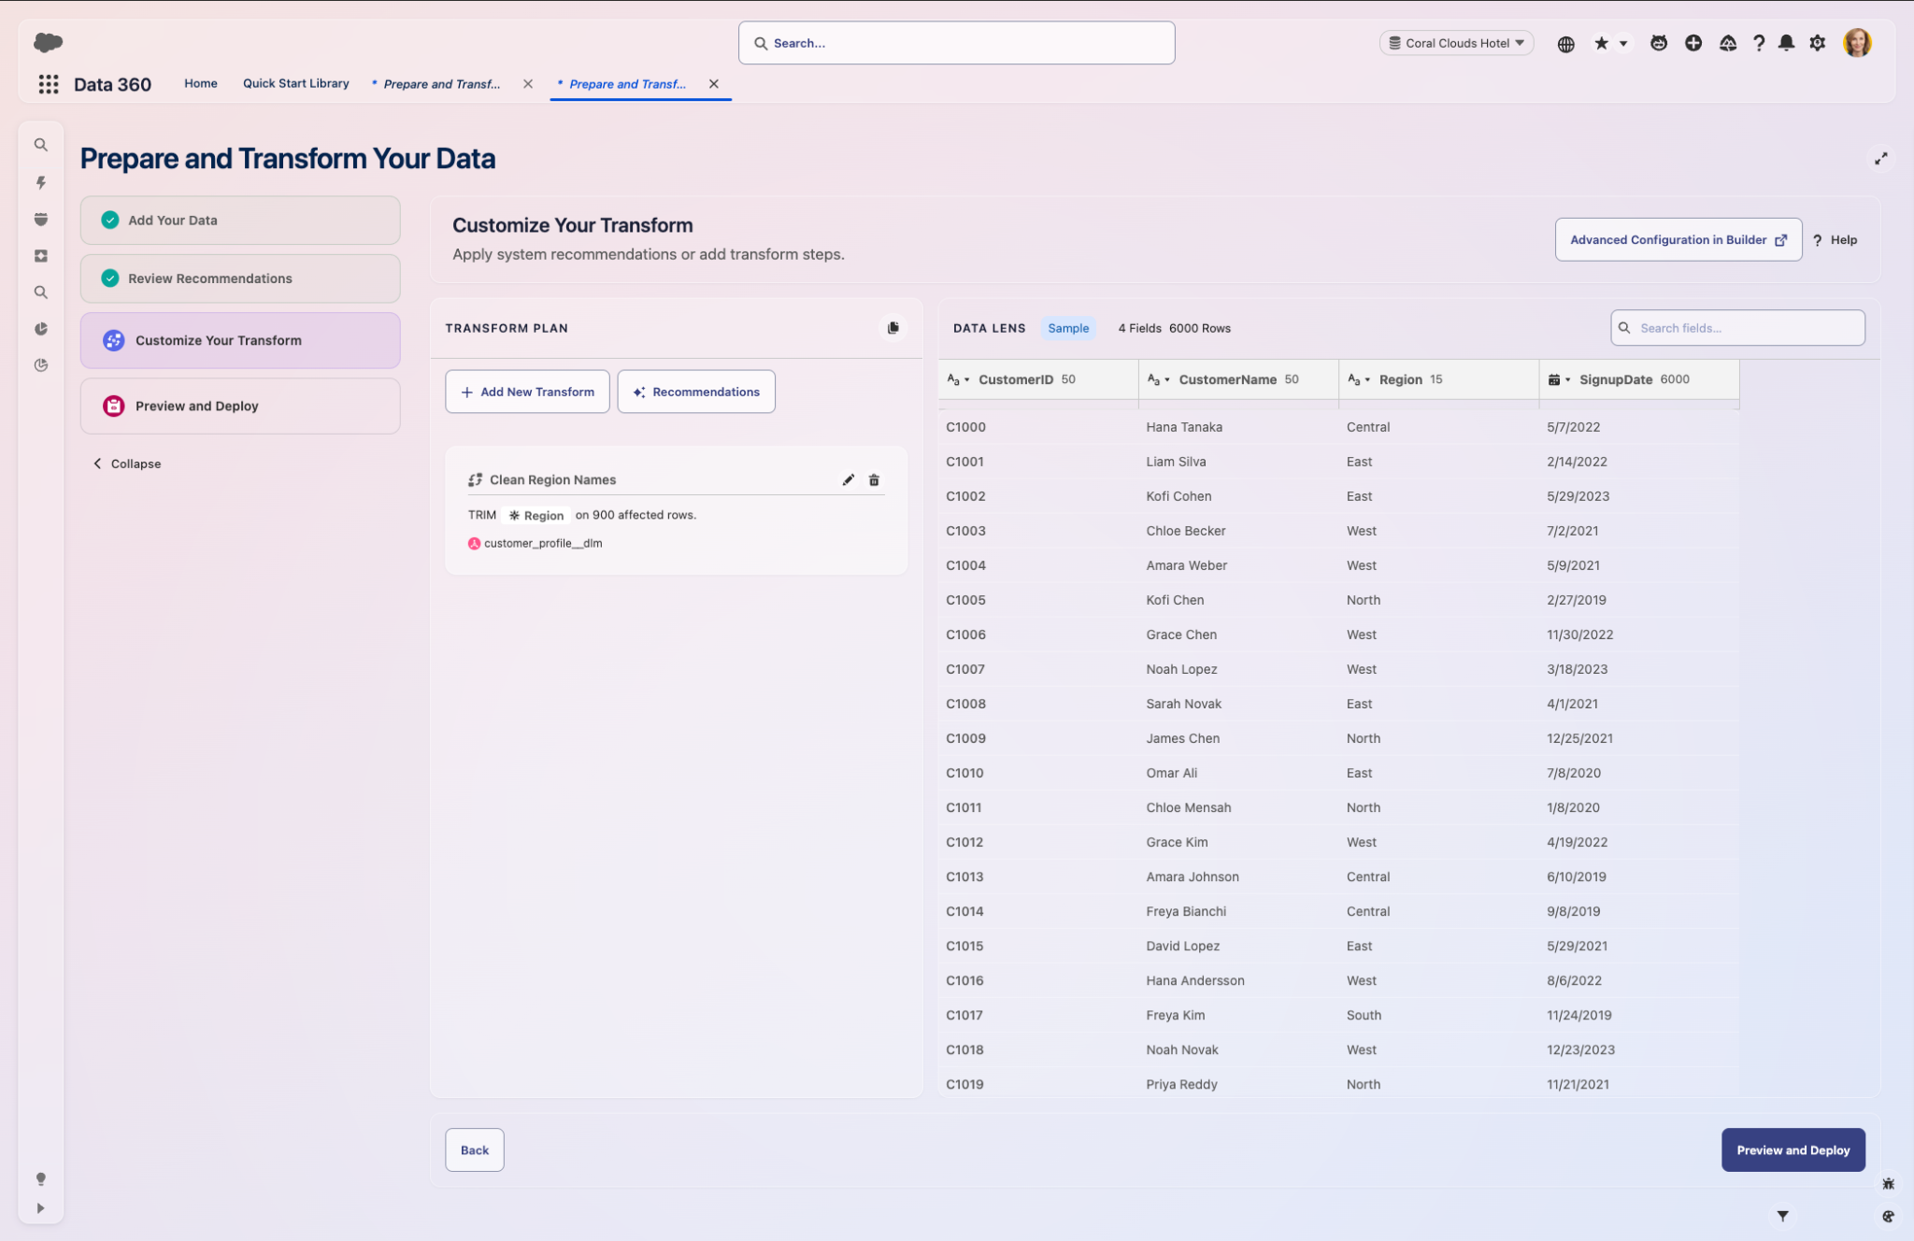Image resolution: width=1914 pixels, height=1241 pixels.
Task: Expand the page with the full-screen arrows icon
Action: tap(1881, 159)
